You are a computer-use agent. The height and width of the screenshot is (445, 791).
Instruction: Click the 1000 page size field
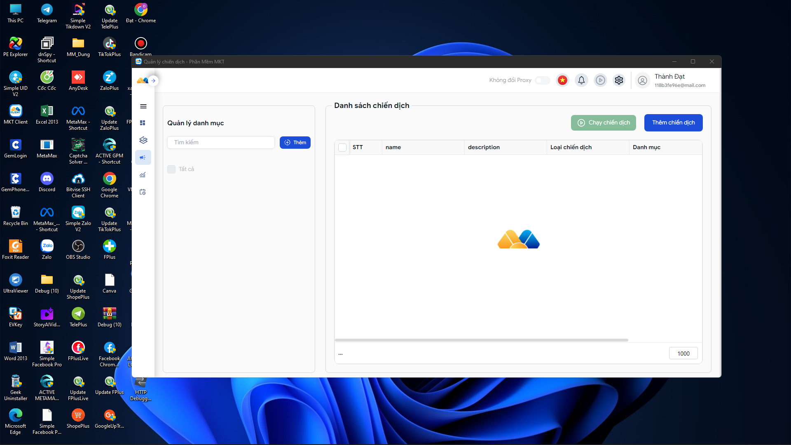pyautogui.click(x=683, y=354)
